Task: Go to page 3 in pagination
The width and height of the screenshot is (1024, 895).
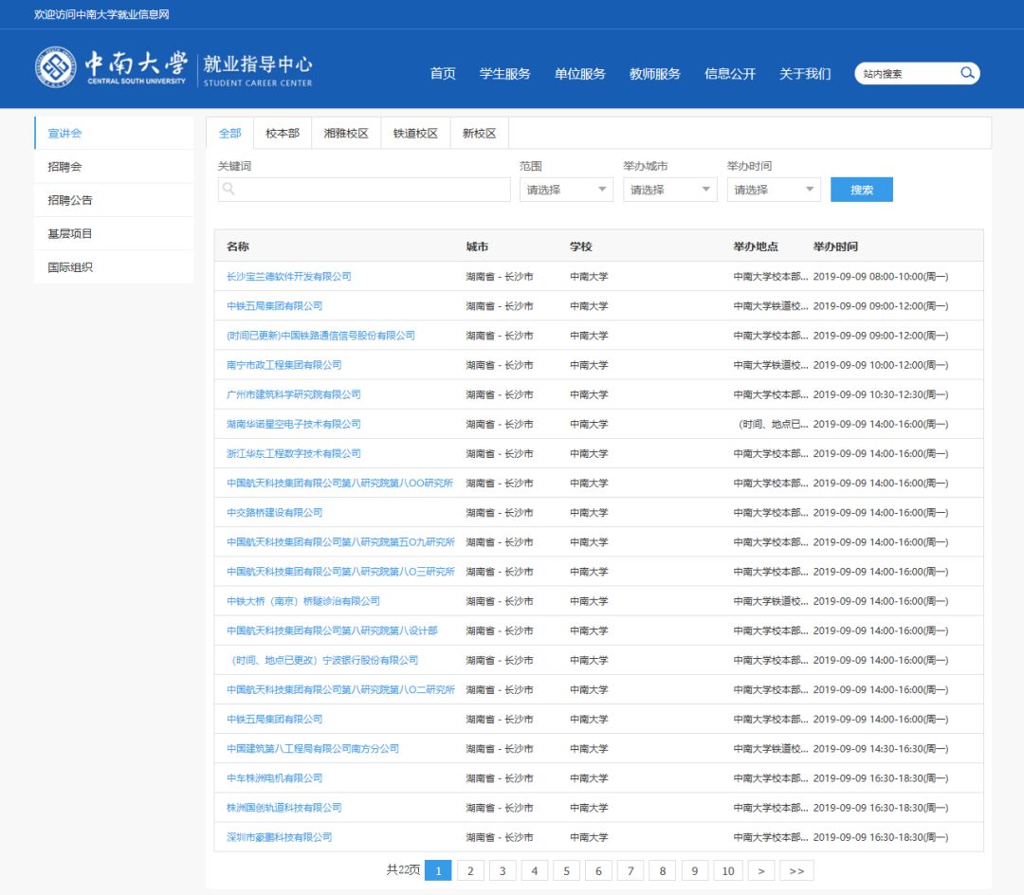Action: click(503, 870)
